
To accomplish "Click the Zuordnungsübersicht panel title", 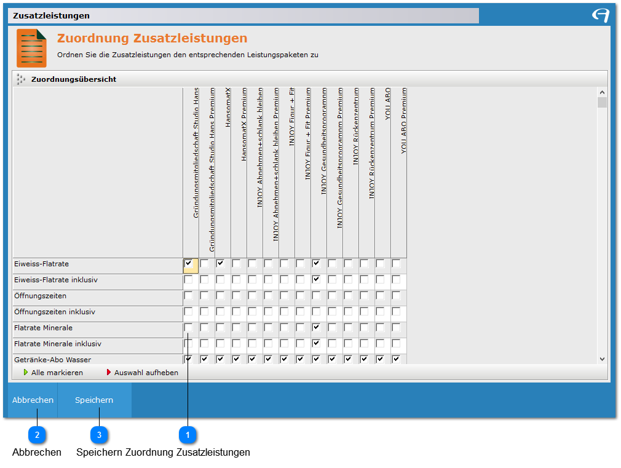I will pyautogui.click(x=74, y=79).
